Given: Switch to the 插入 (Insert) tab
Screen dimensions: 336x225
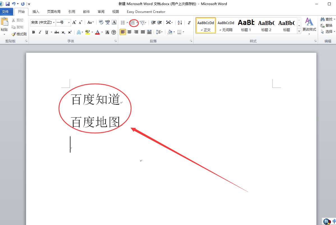Looking at the screenshot, I should pyautogui.click(x=36, y=12).
